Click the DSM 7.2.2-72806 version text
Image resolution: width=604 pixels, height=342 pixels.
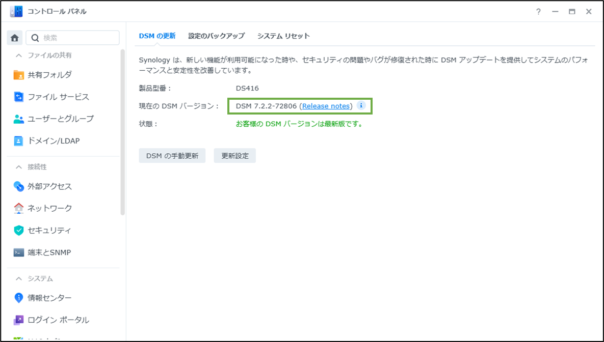[266, 106]
